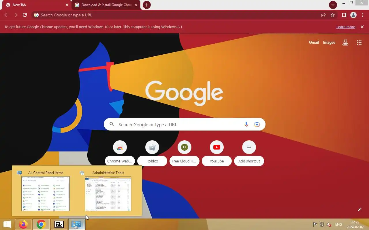Open the tab search dropdown arrow
The height and width of the screenshot is (230, 369).
coord(333,5)
